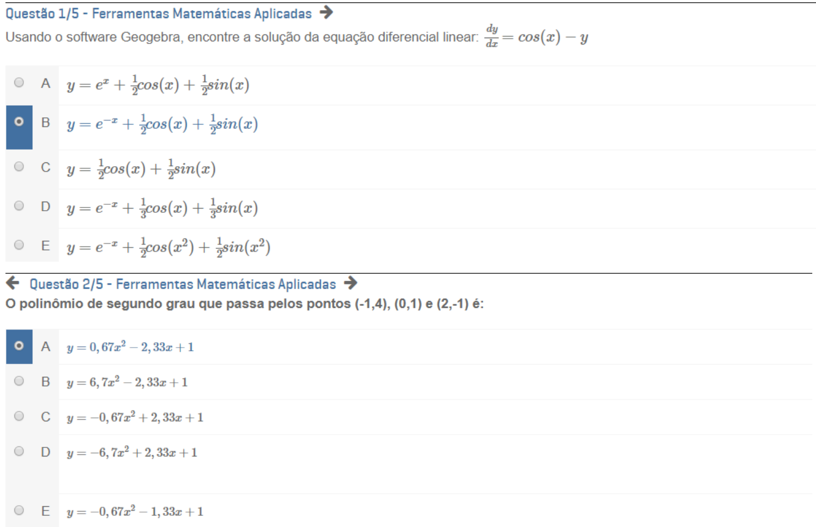Image resolution: width=816 pixels, height=527 pixels.
Task: Select option A radio in Questão 1
Action: pos(19,82)
